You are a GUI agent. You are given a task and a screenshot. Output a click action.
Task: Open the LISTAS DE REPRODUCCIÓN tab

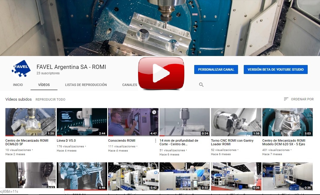click(86, 85)
